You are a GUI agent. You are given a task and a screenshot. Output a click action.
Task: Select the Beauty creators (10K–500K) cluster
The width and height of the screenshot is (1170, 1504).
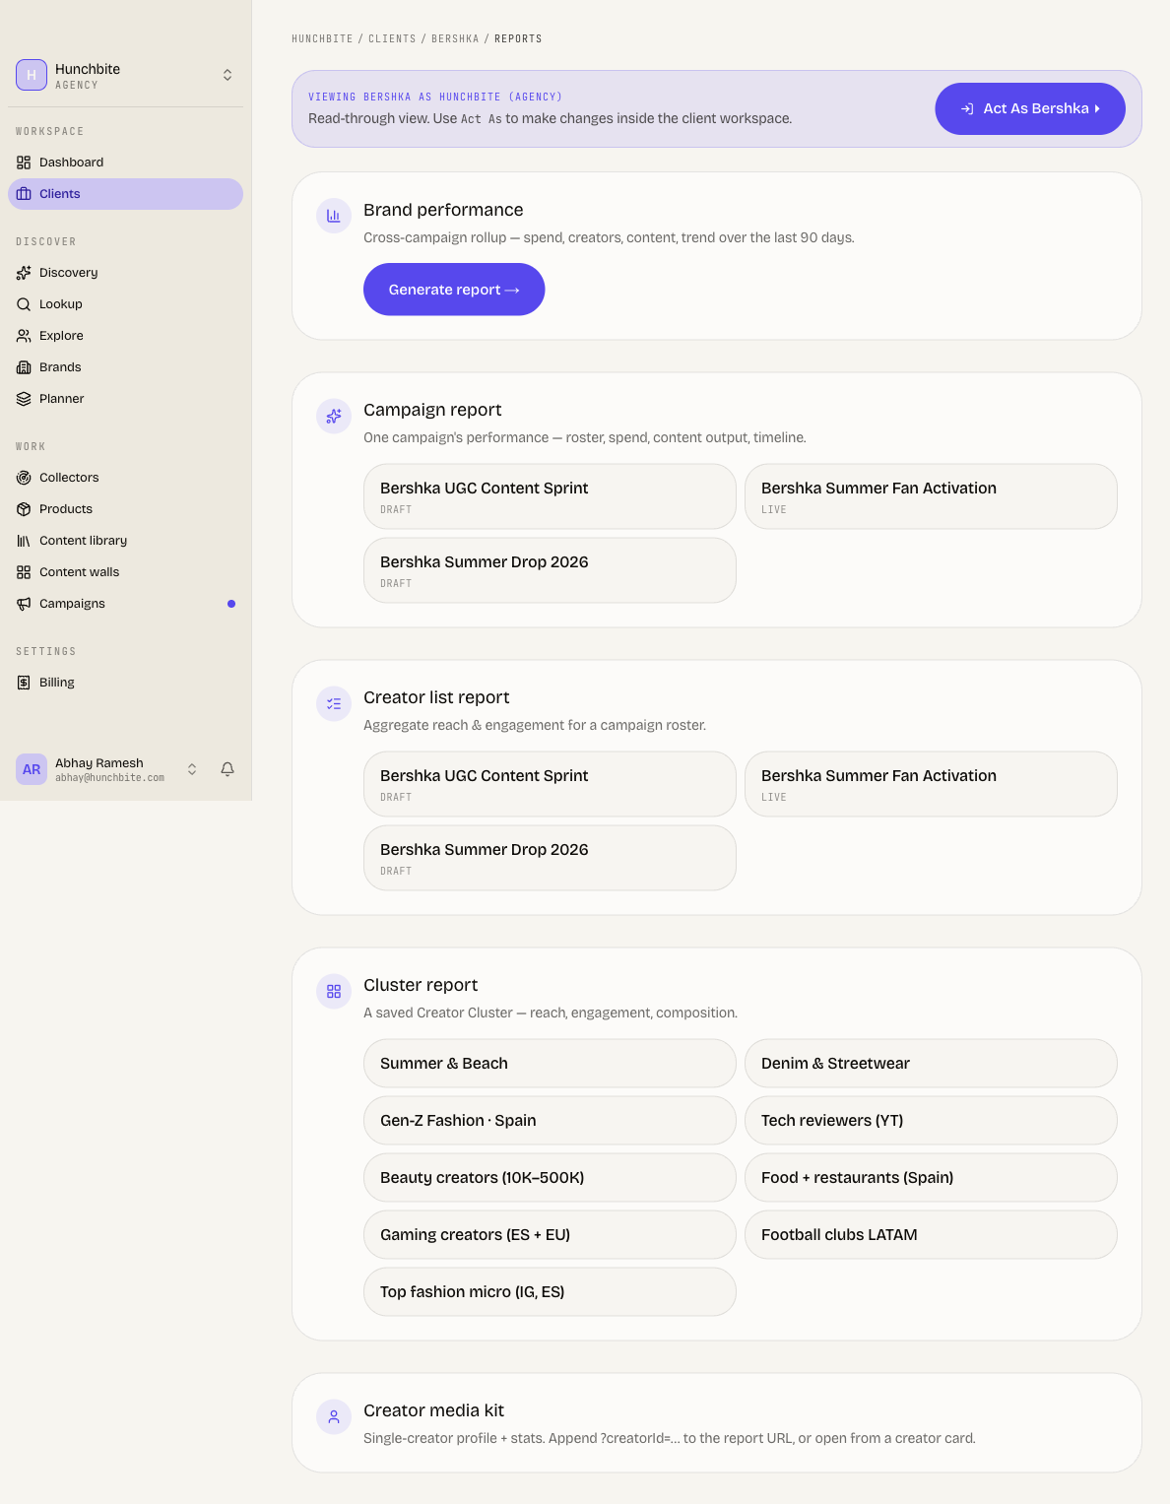550,1178
